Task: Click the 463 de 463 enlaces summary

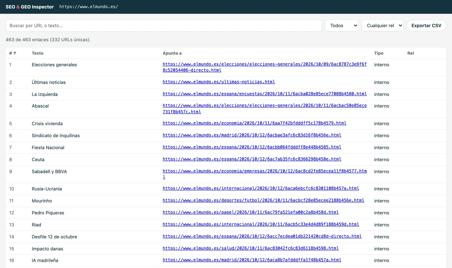Action: 48,40
